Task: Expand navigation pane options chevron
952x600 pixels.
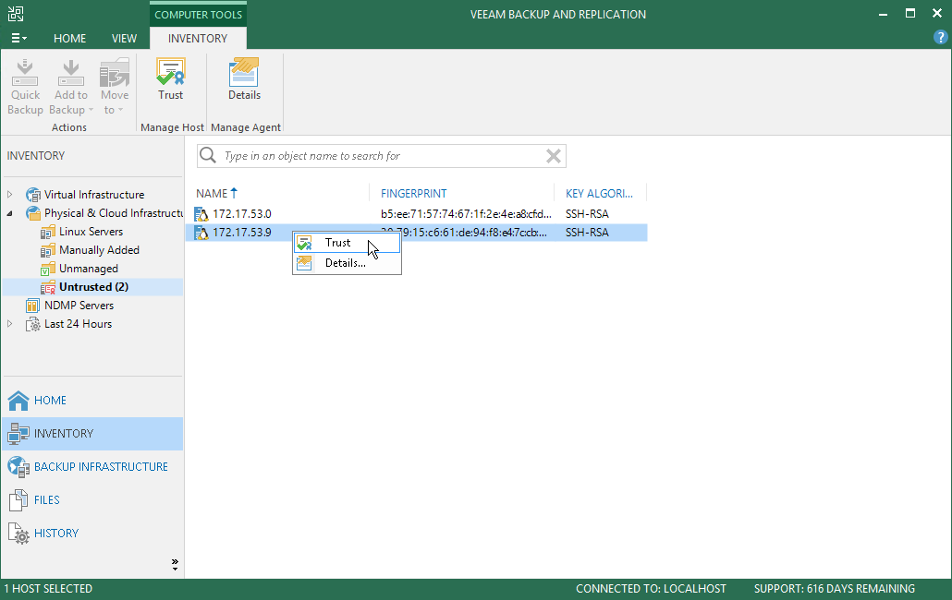Action: click(x=175, y=565)
